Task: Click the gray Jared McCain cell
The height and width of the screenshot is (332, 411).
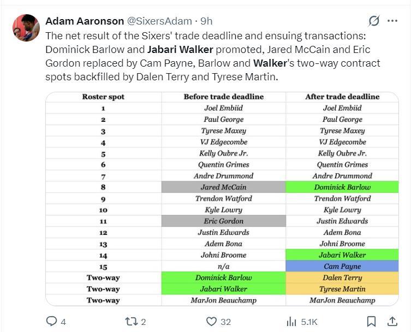Action: pos(223,187)
